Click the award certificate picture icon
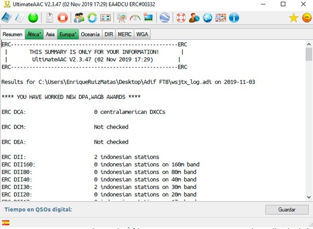 tap(148, 17)
